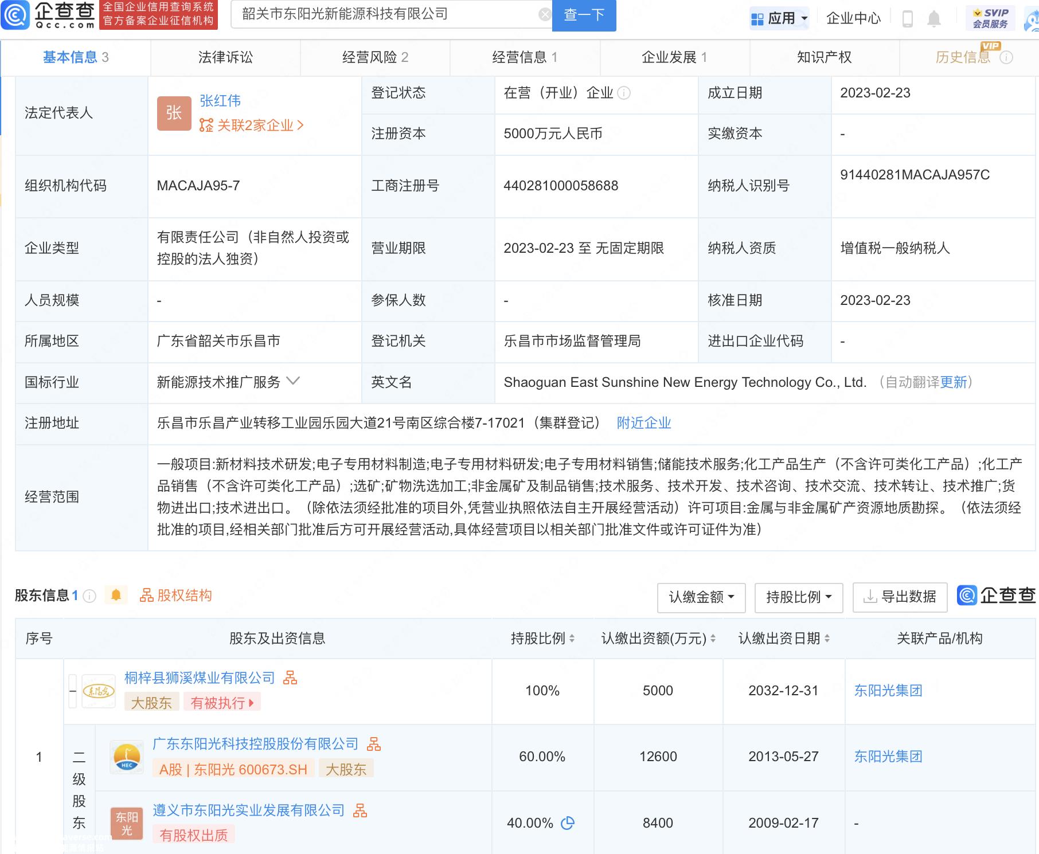
Task: Click pie chart icon beside 40.00%
Action: pyautogui.click(x=568, y=823)
